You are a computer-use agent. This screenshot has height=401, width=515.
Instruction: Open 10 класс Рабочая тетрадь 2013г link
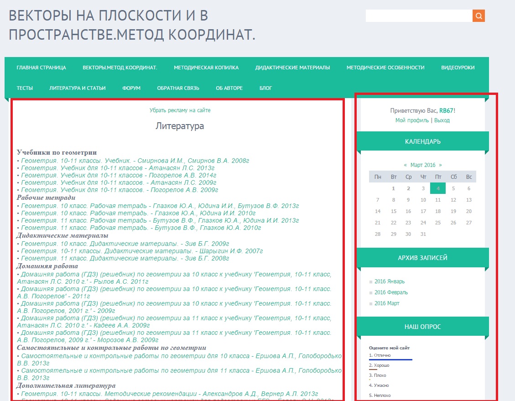tap(160, 206)
